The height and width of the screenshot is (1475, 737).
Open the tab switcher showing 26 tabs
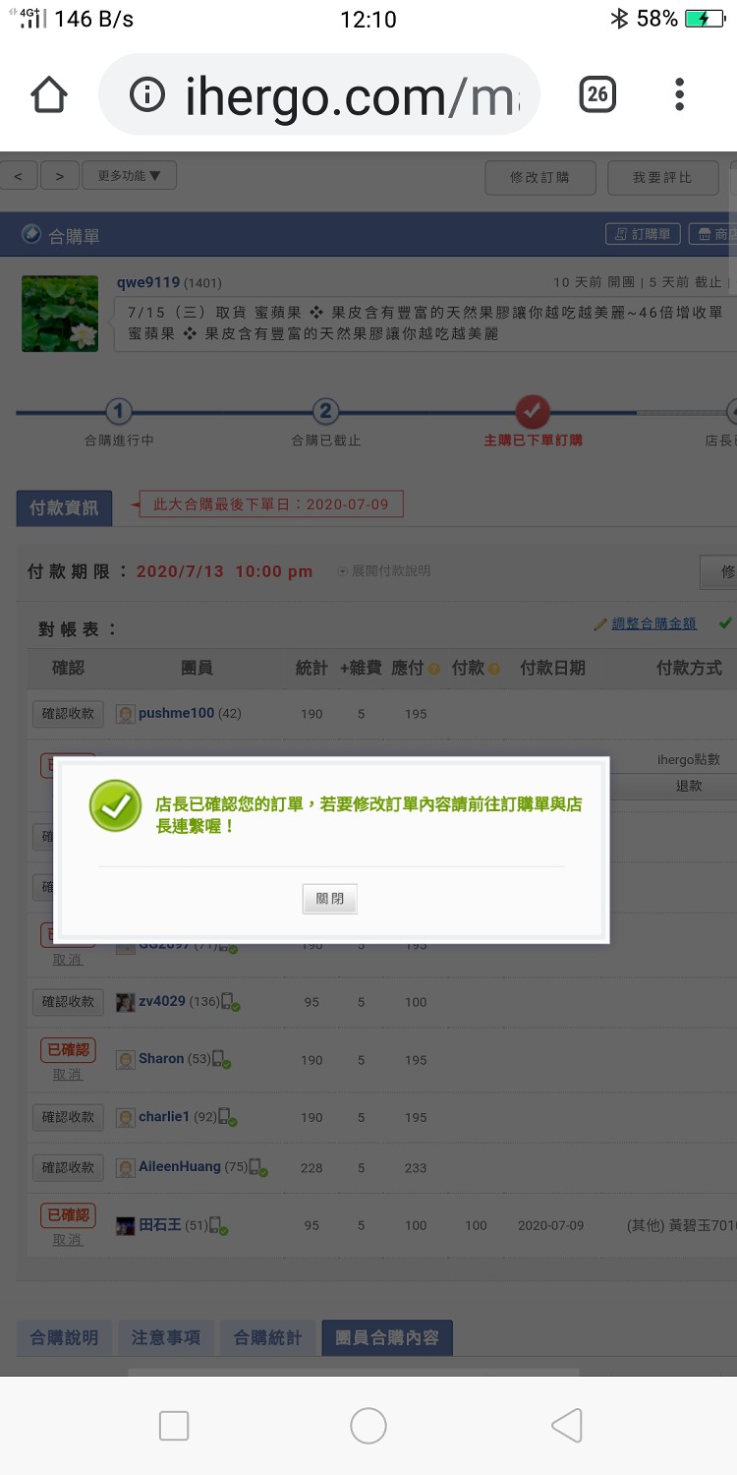pyautogui.click(x=597, y=94)
